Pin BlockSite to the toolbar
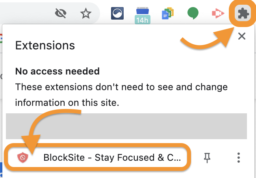 click(x=207, y=158)
